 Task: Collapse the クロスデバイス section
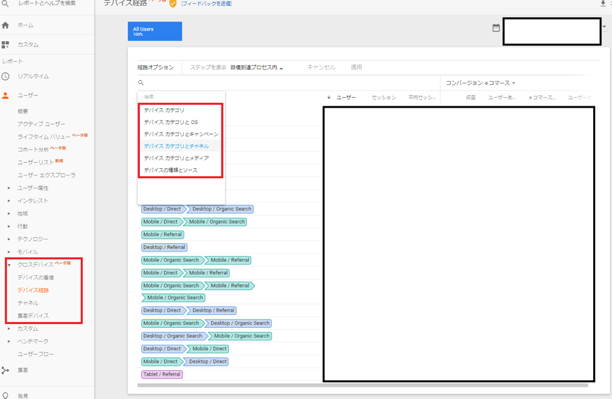9,265
